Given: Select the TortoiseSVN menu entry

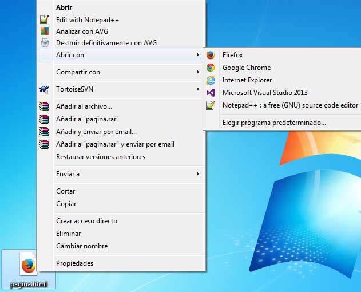Looking at the screenshot, I should coord(121,89).
